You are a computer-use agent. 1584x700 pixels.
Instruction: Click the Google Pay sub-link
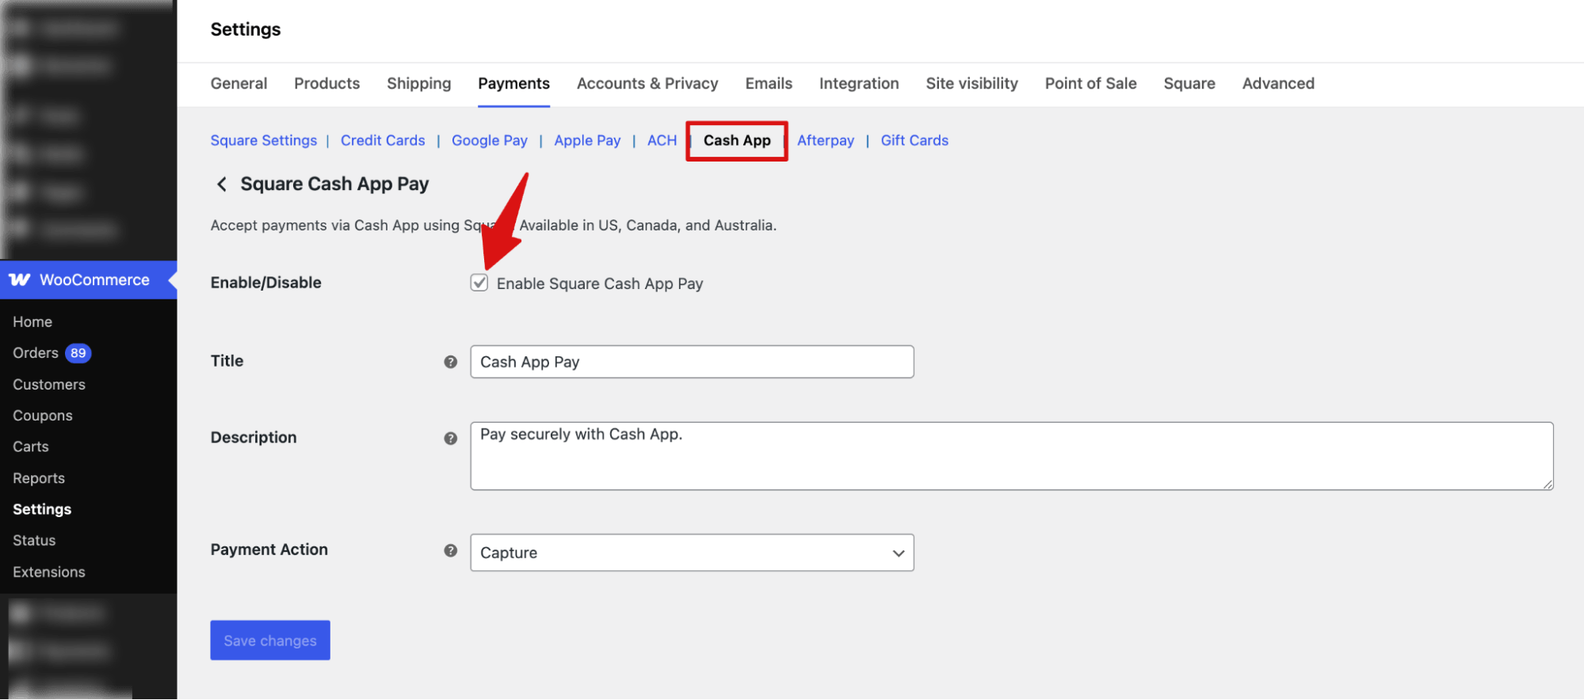pyautogui.click(x=490, y=141)
